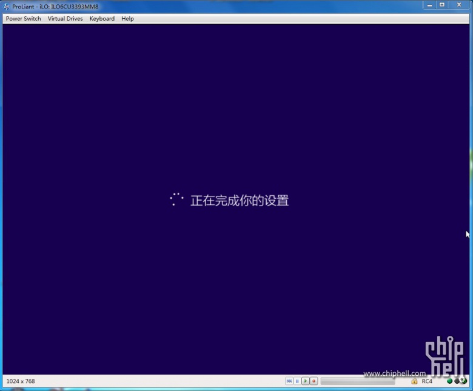473x391 pixels.
Task: Open the Help menu
Action: [127, 19]
